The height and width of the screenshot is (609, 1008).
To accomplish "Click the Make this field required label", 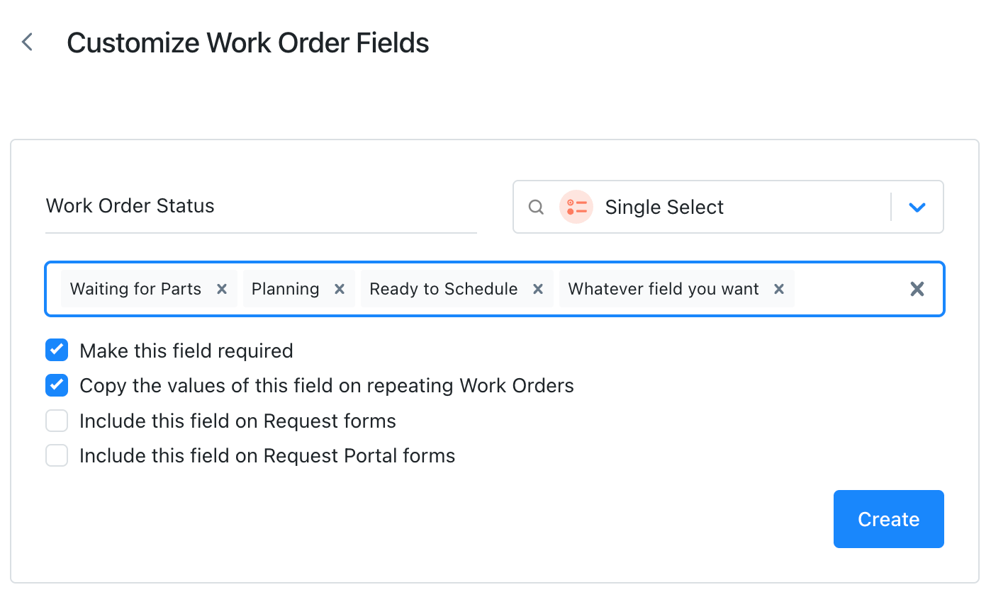I will pos(186,351).
